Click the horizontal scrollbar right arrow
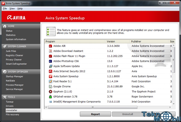The width and height of the screenshot is (181, 122). pyautogui.click(x=170, y=107)
